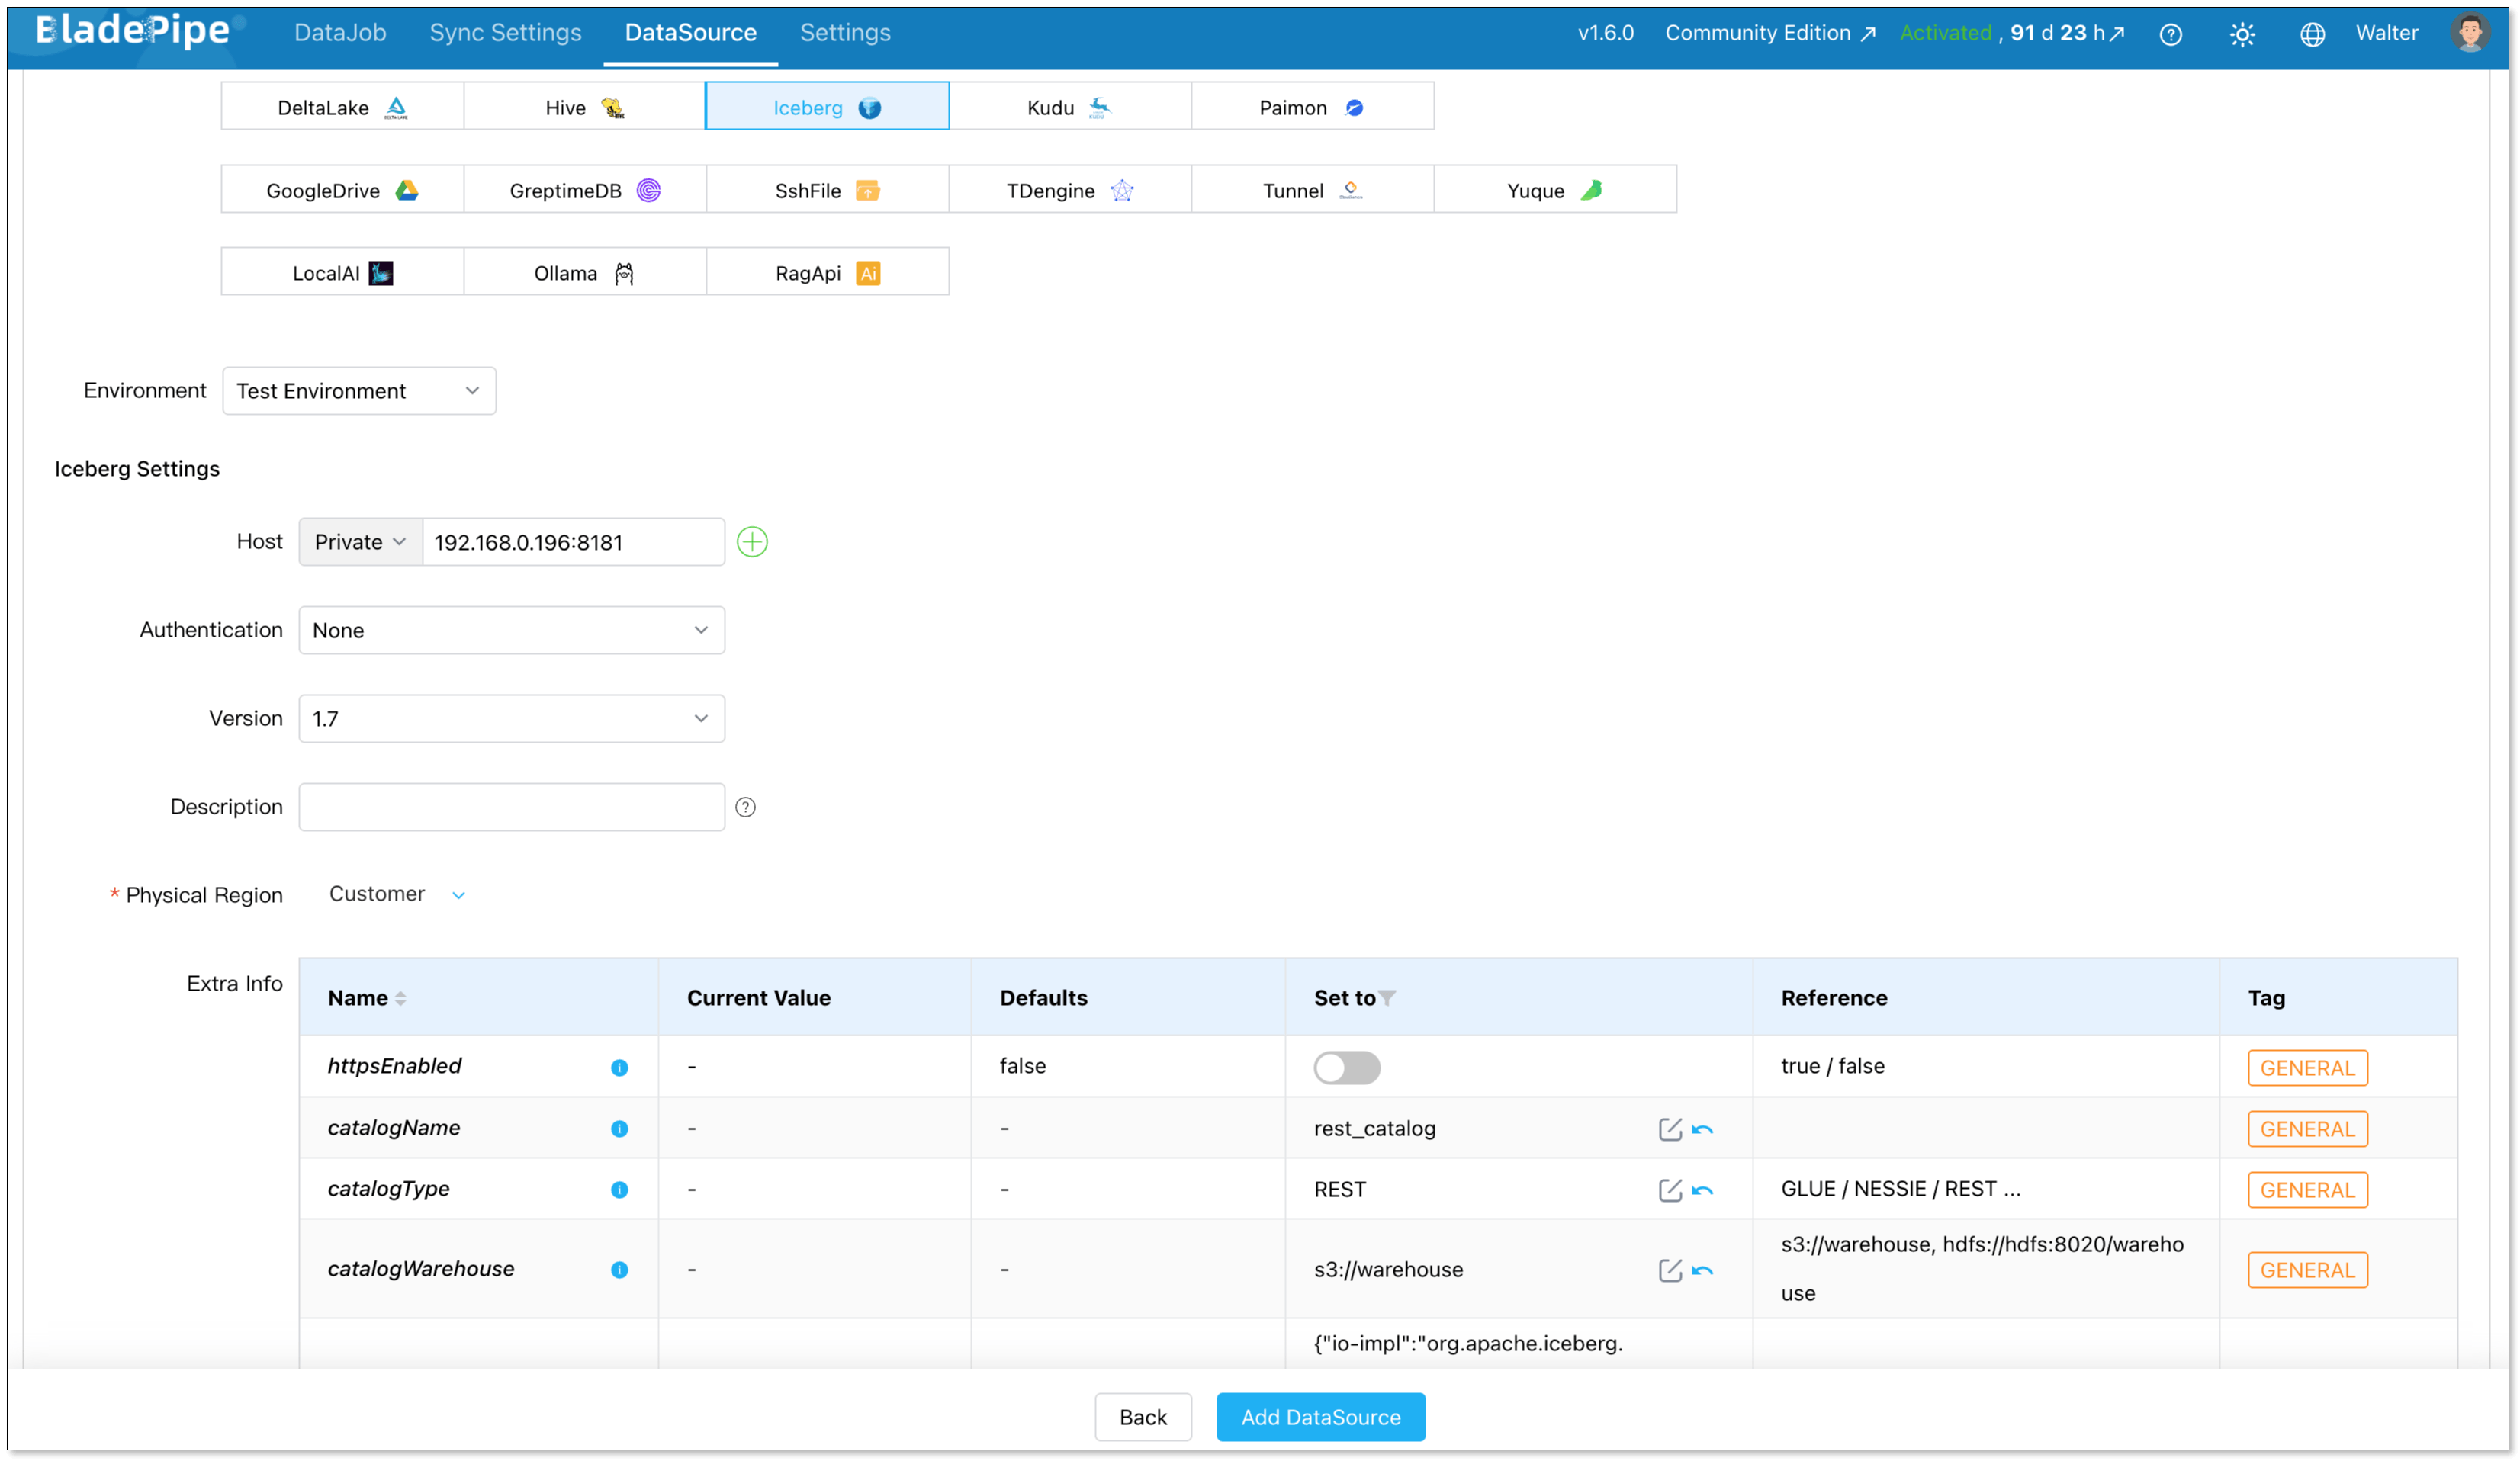
Task: Click the Back button
Action: click(1143, 1417)
